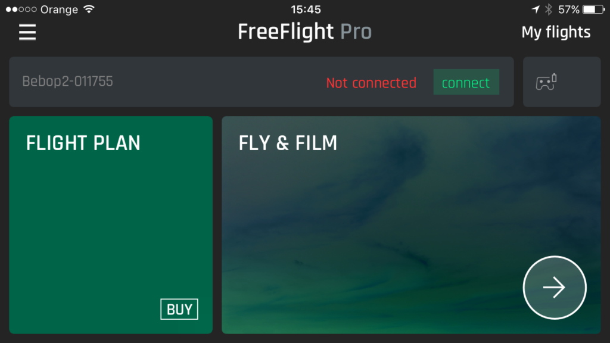This screenshot has height=343, width=610.
Task: Tap the battery indicator icon
Action: point(594,10)
